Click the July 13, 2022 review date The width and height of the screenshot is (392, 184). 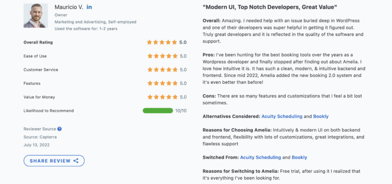pos(36,145)
